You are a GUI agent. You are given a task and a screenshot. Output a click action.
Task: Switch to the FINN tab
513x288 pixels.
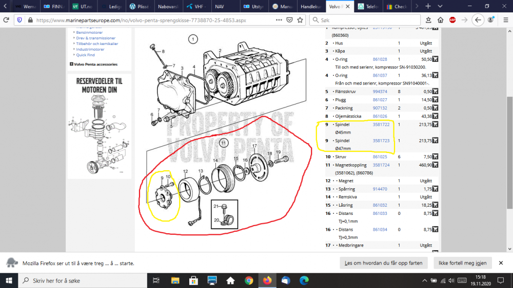pyautogui.click(x=54, y=6)
